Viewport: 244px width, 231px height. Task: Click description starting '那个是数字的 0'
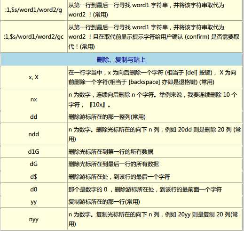tap(145, 190)
